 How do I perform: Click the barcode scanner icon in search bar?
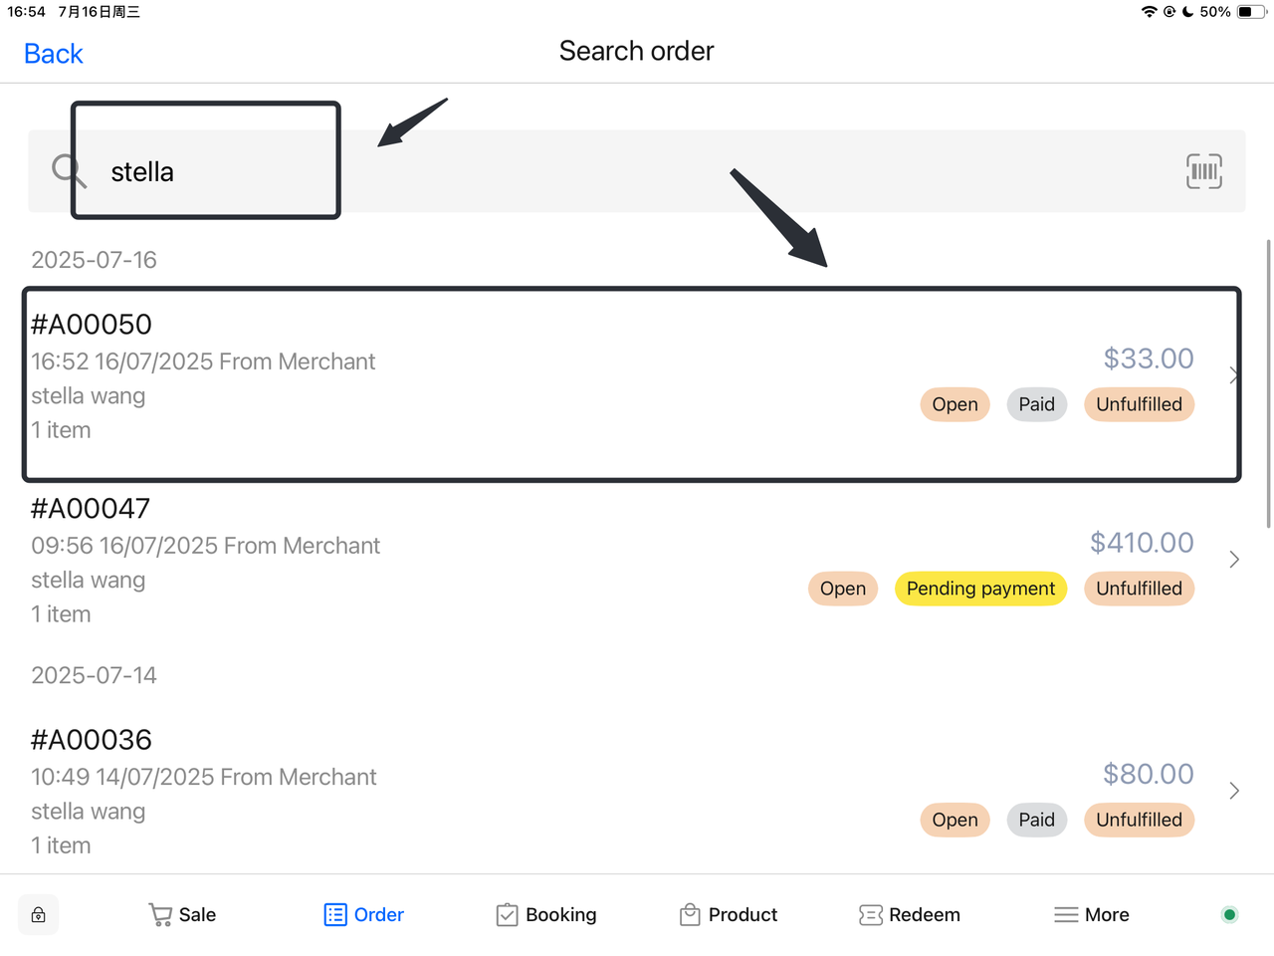(x=1203, y=171)
